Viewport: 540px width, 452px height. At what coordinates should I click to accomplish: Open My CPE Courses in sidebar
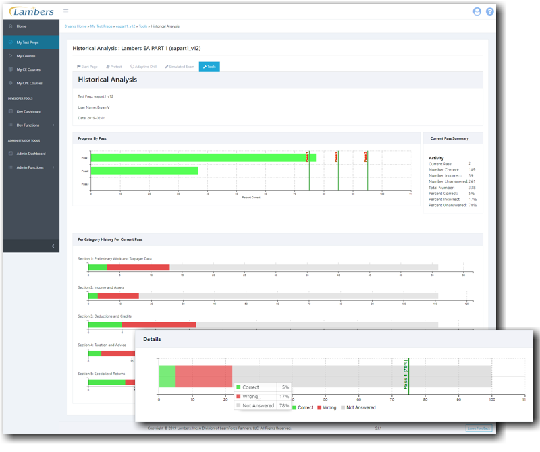pos(30,83)
